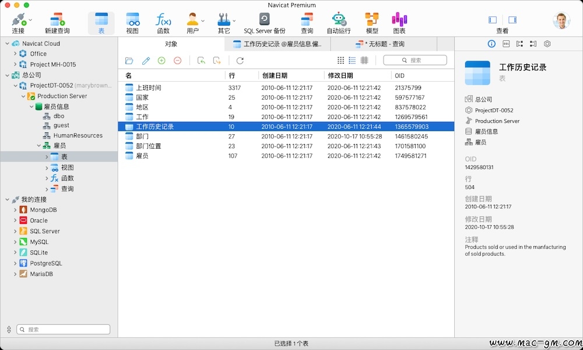The image size is (583, 350).
Task: Switch to detail view mode
Action: pos(364,60)
